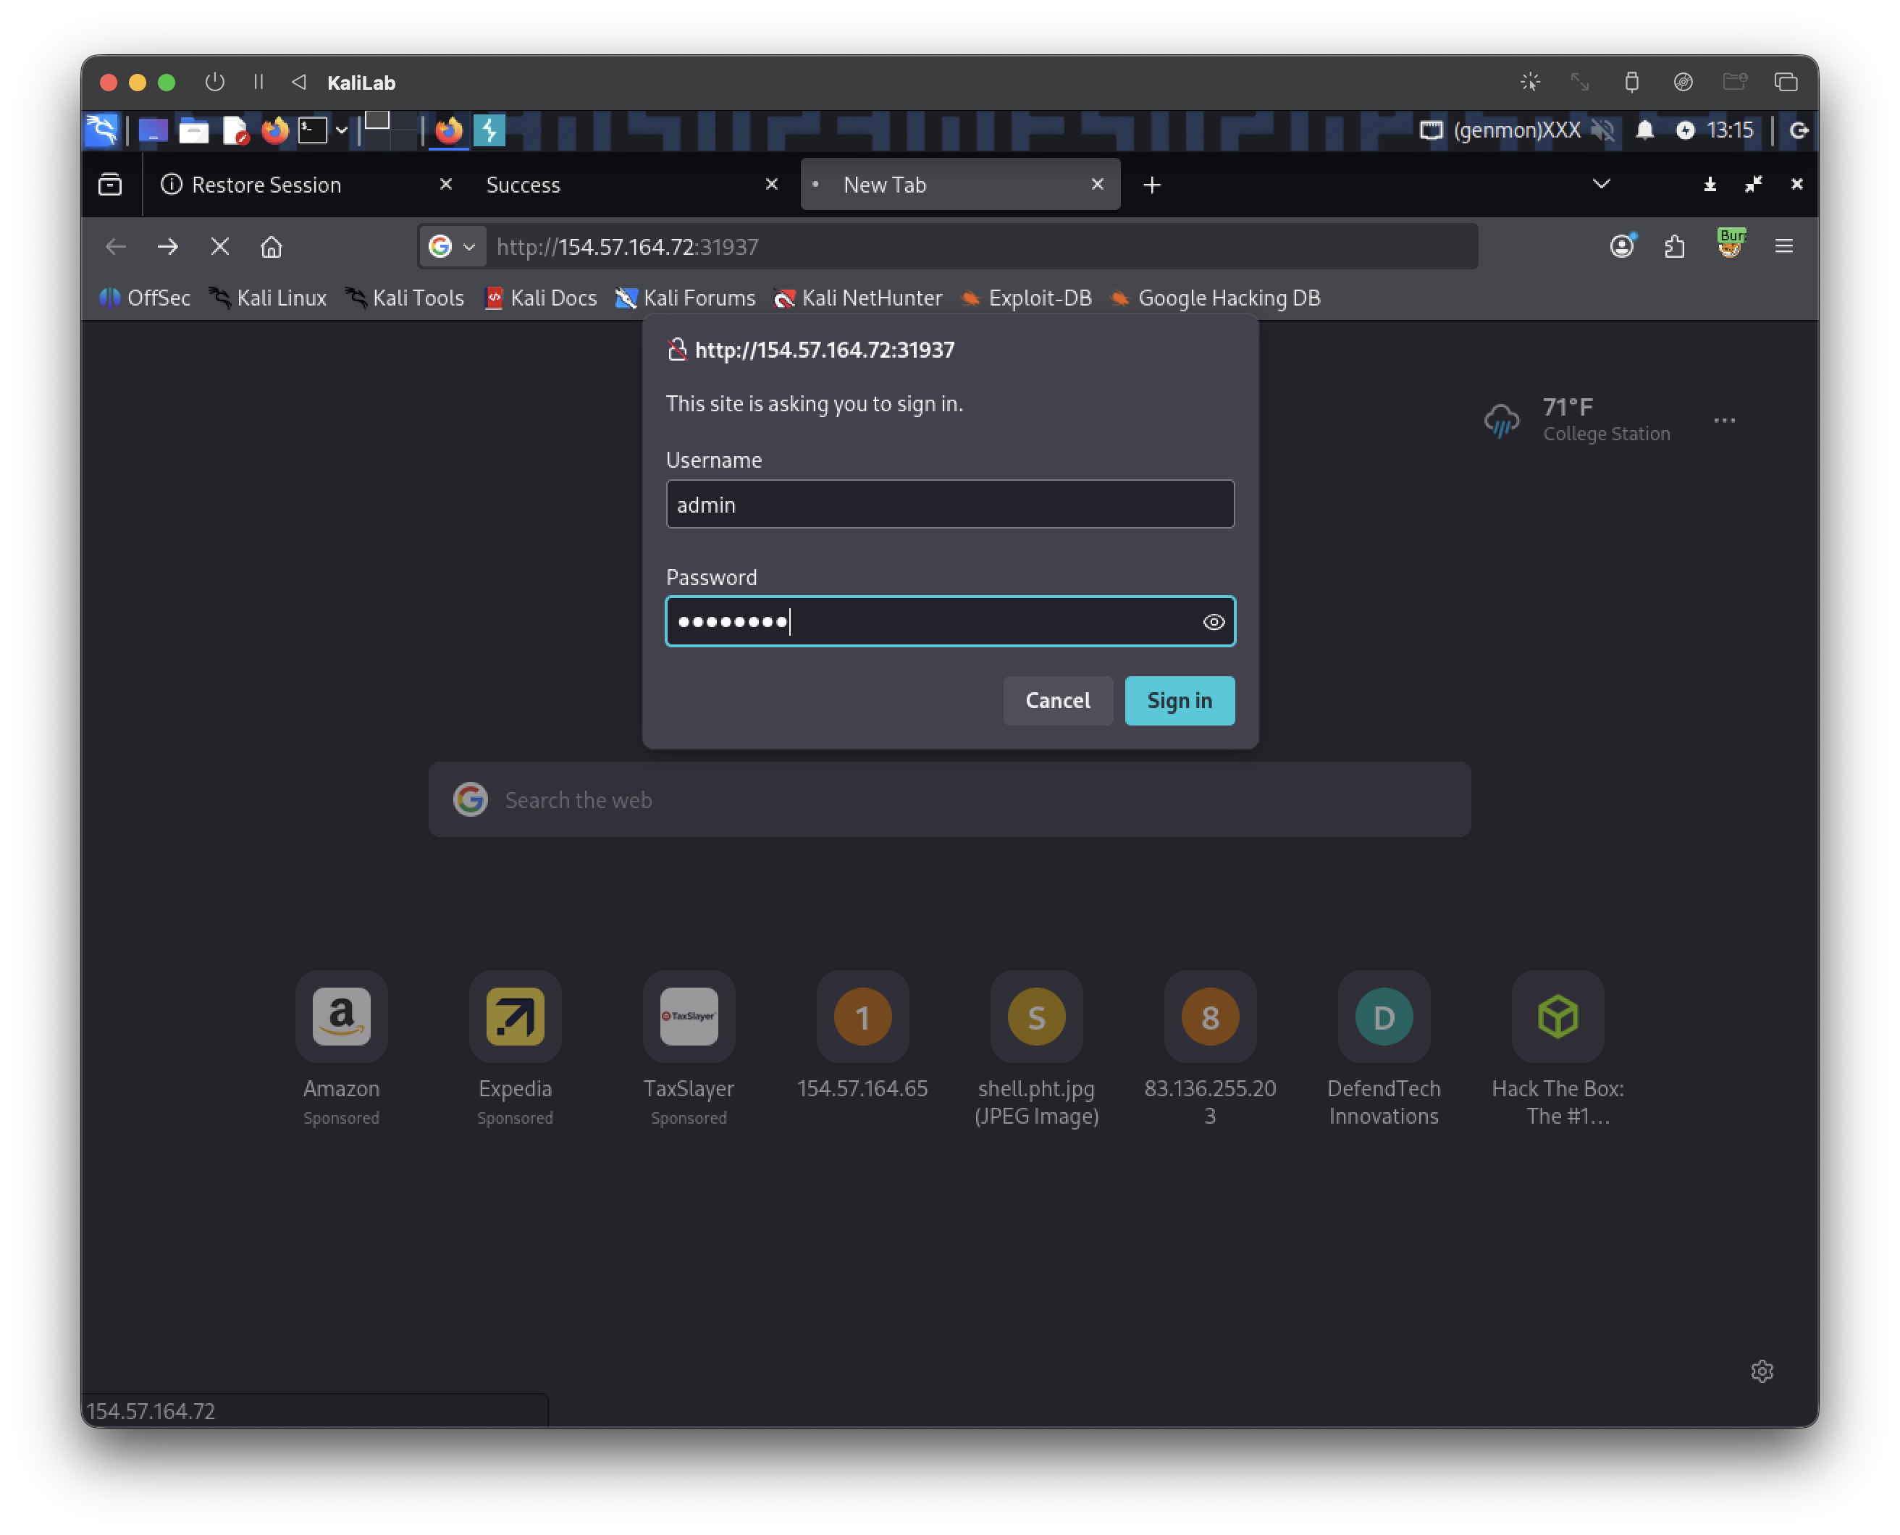Click the Sign in button
The image size is (1900, 1535).
(1179, 700)
